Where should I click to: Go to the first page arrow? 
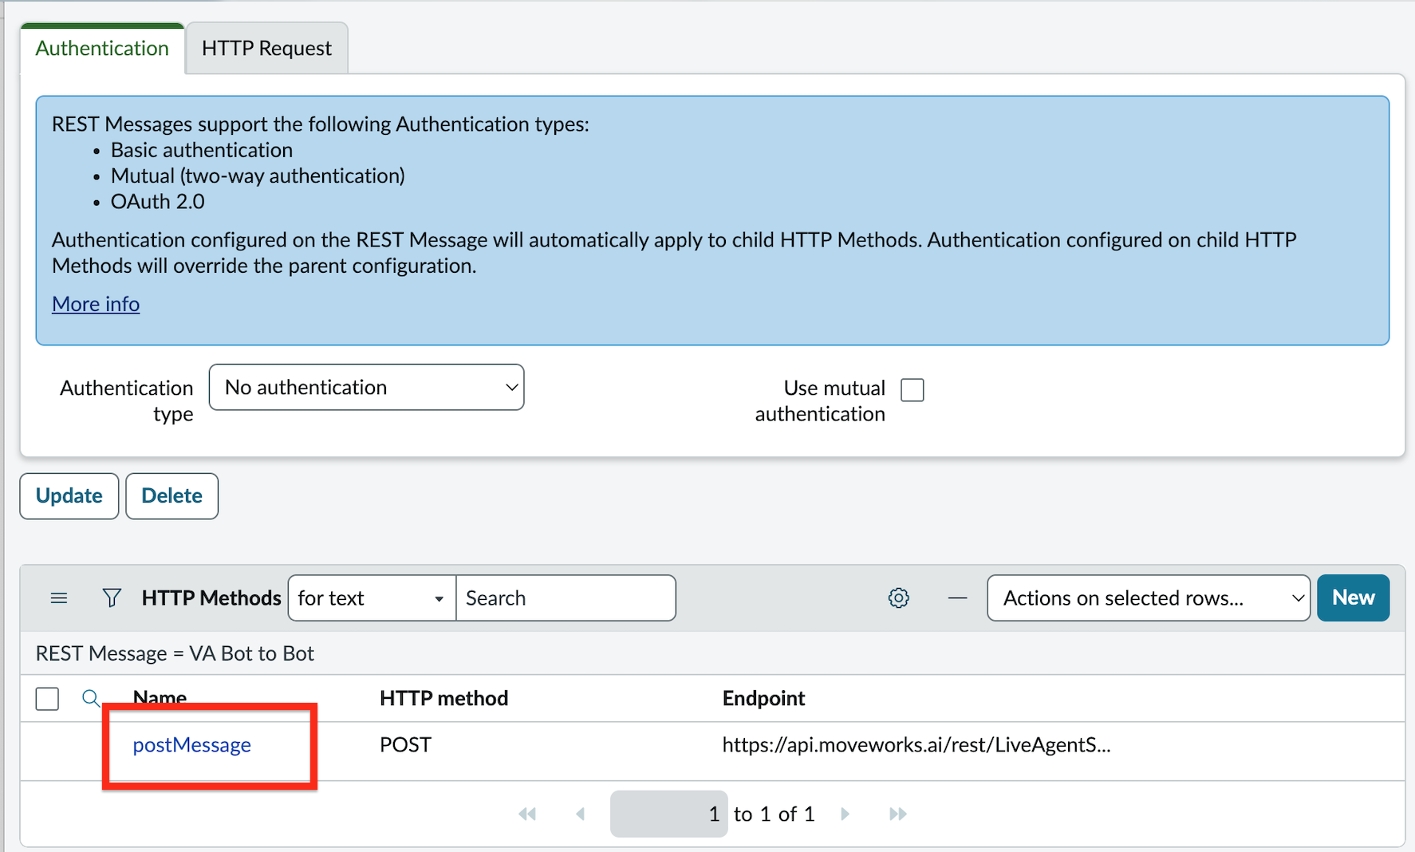coord(527,814)
